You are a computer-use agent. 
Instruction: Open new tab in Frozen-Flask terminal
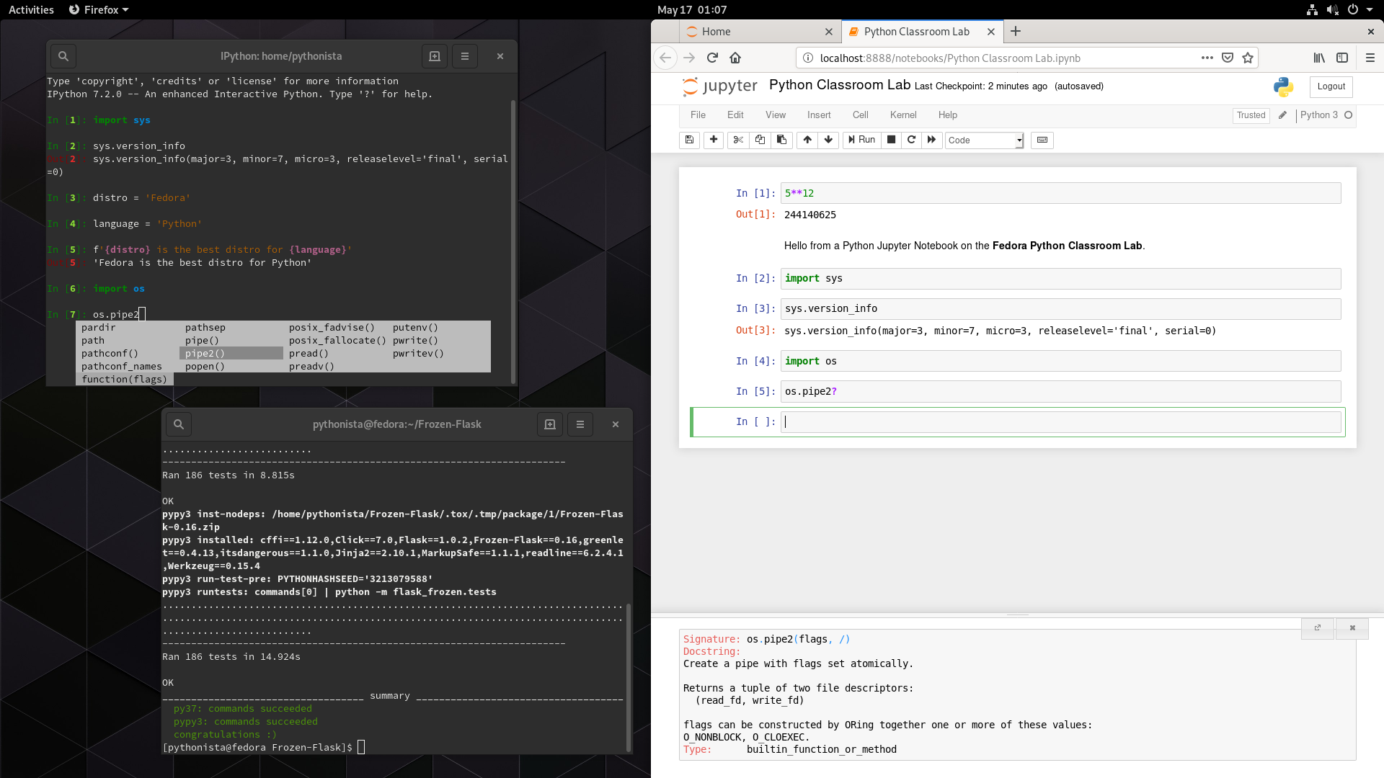point(550,424)
